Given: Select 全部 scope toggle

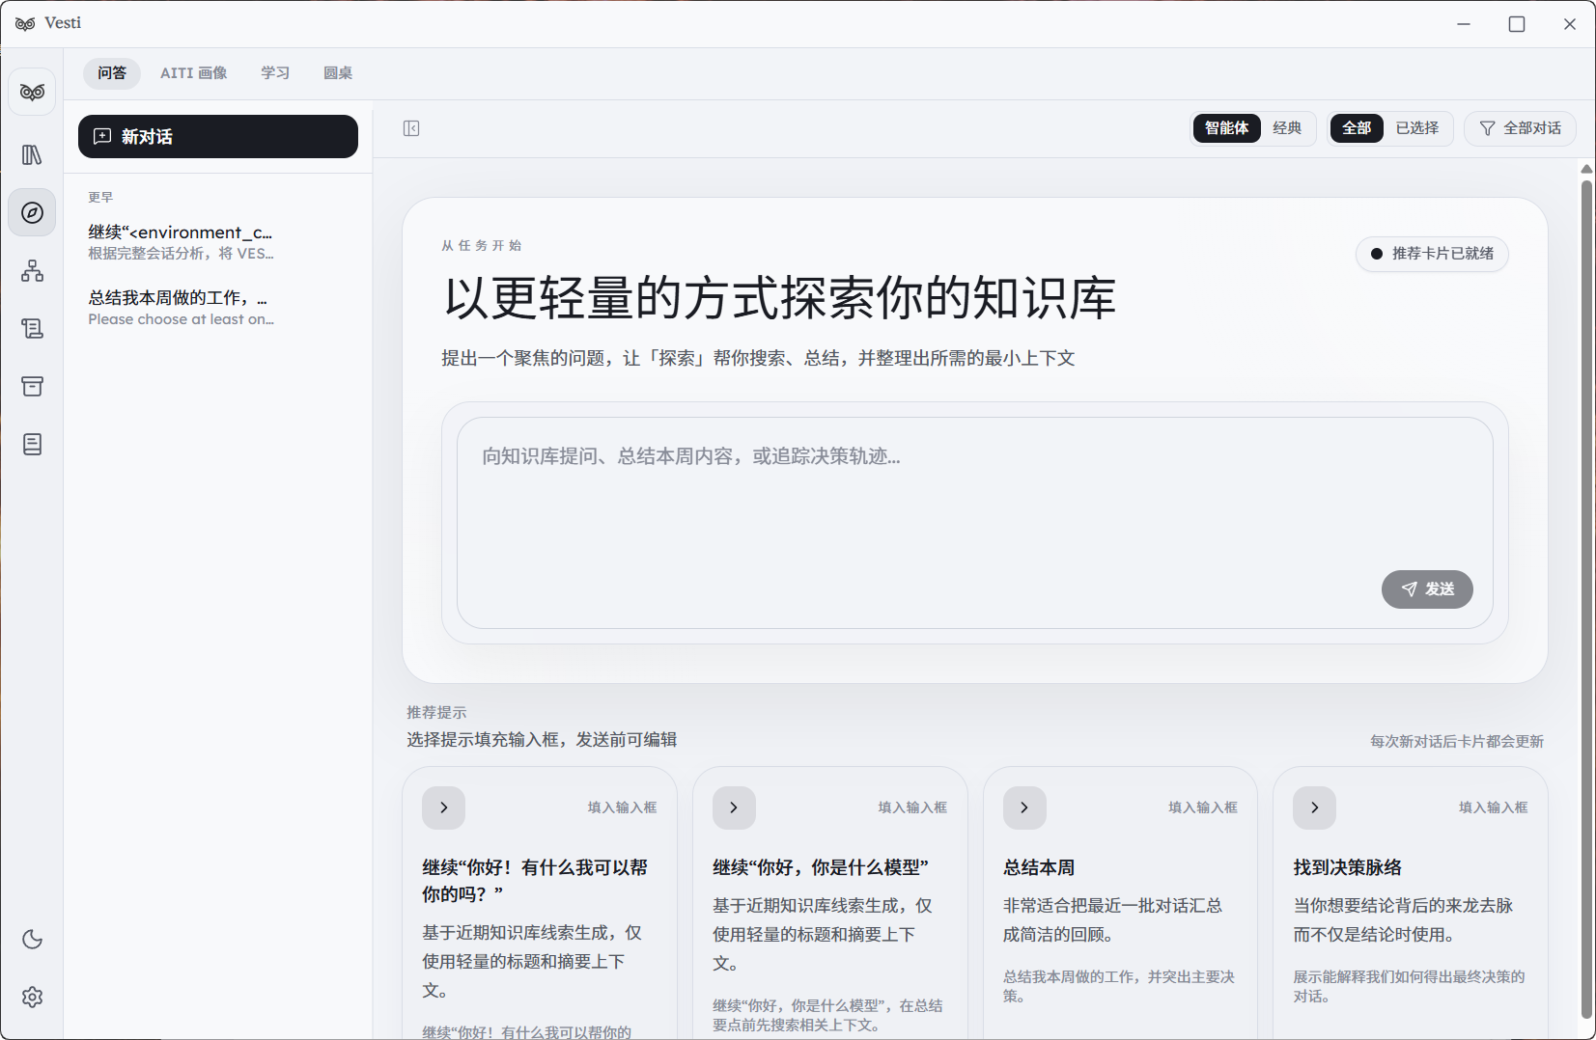Looking at the screenshot, I should pyautogui.click(x=1357, y=128).
